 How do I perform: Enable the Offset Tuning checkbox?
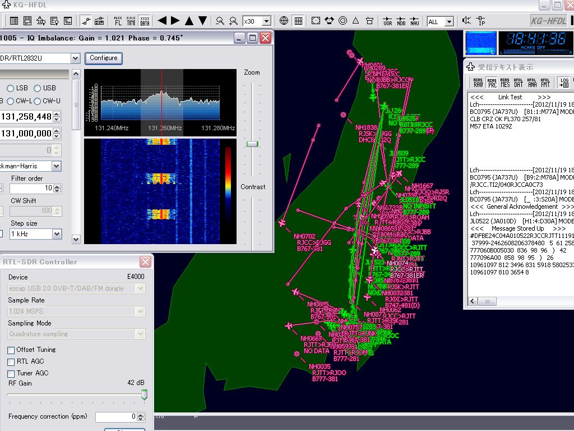10,349
